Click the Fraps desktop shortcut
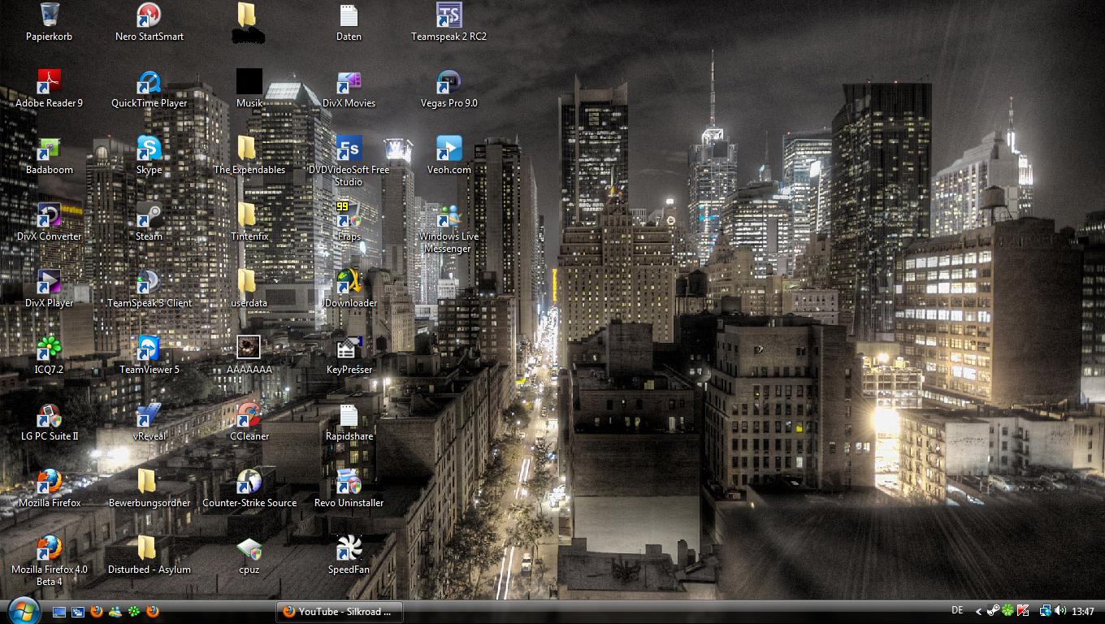1105x624 pixels. click(349, 215)
